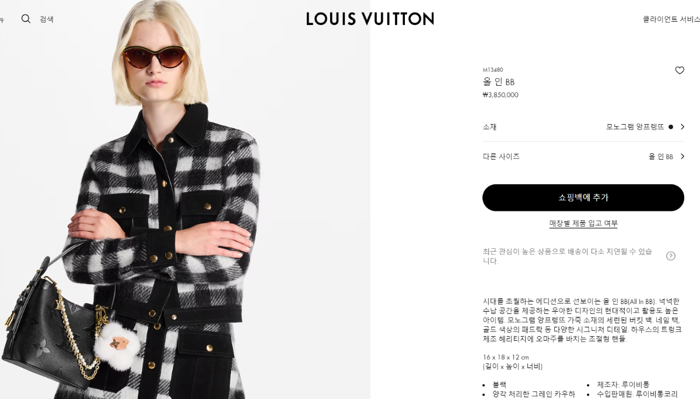Open the 올 인 BB size option
700x399 pixels.
coord(661,156)
